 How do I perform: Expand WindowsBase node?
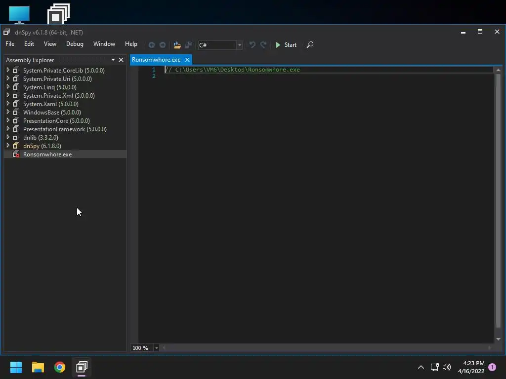pos(8,112)
